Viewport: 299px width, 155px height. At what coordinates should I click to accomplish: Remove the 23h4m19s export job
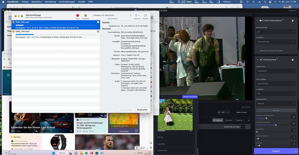248,127
